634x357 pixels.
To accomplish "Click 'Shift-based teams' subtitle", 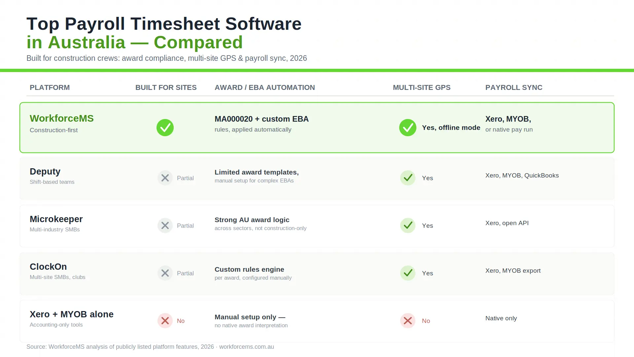I will tap(52, 182).
